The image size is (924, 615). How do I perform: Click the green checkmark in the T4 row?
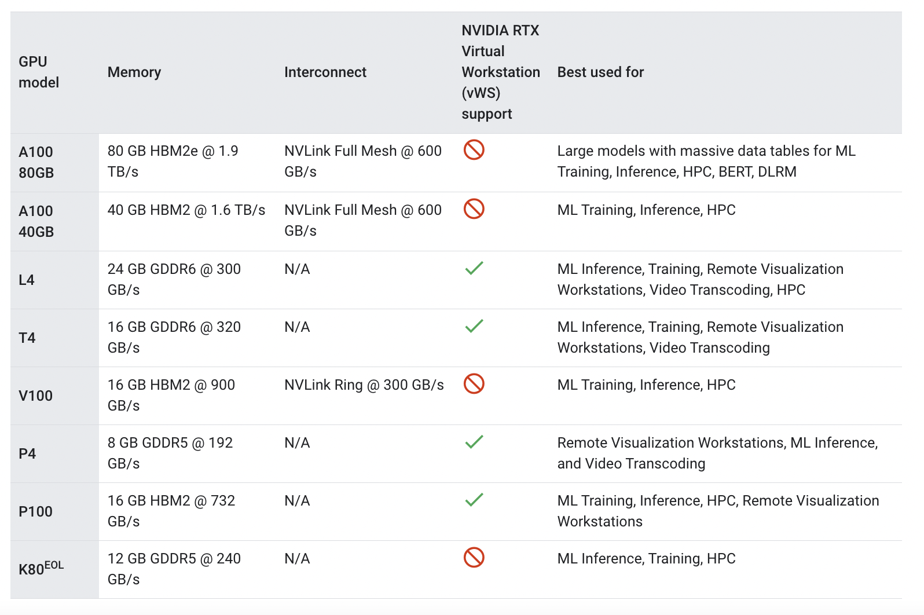point(474,326)
